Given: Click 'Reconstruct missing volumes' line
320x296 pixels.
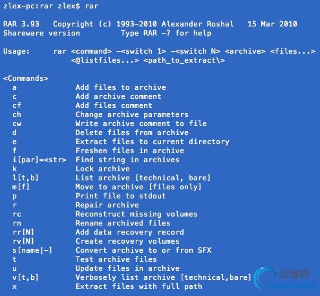Looking at the screenshot, I should pos(136,214).
